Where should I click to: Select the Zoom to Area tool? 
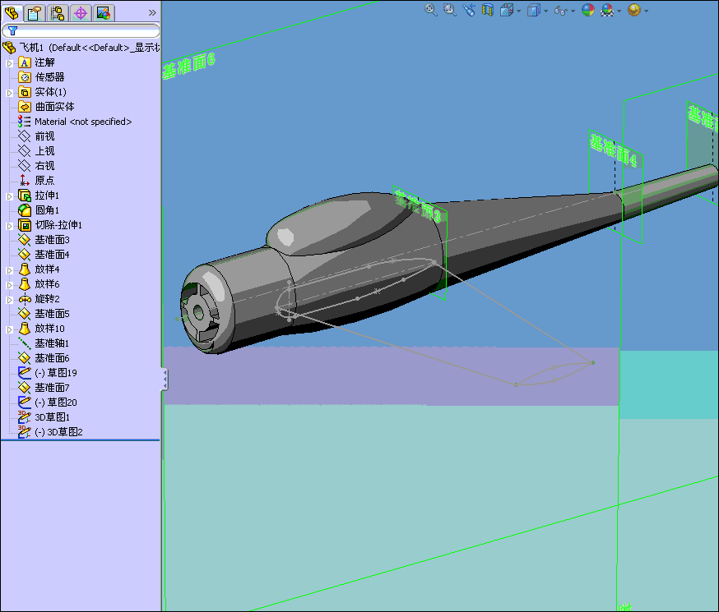coord(450,10)
